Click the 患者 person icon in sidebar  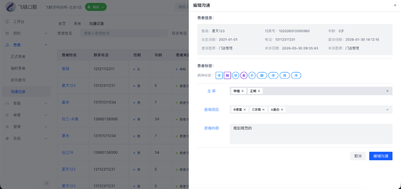point(7,45)
